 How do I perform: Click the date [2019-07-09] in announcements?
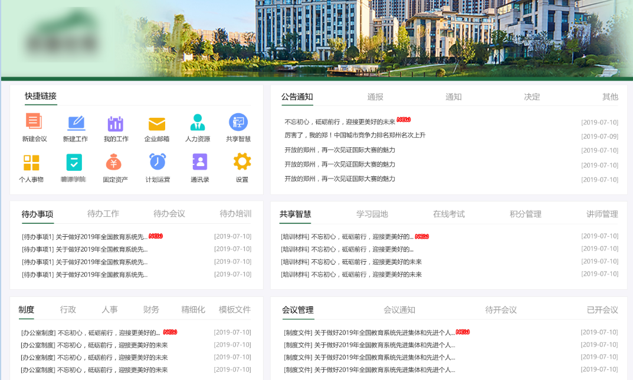coord(599,137)
